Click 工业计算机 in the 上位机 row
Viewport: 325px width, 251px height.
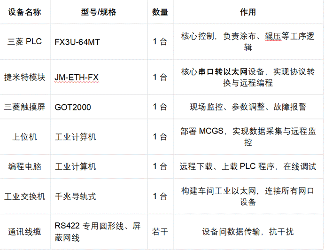click(x=76, y=137)
